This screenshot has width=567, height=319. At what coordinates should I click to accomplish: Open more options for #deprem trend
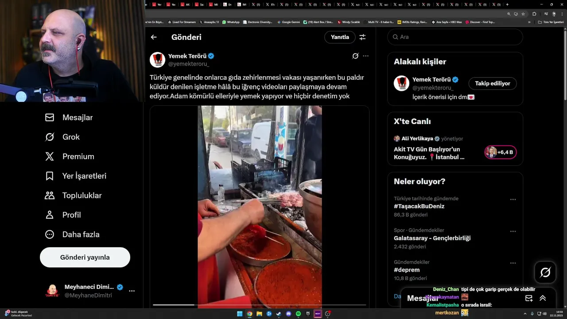click(513, 263)
